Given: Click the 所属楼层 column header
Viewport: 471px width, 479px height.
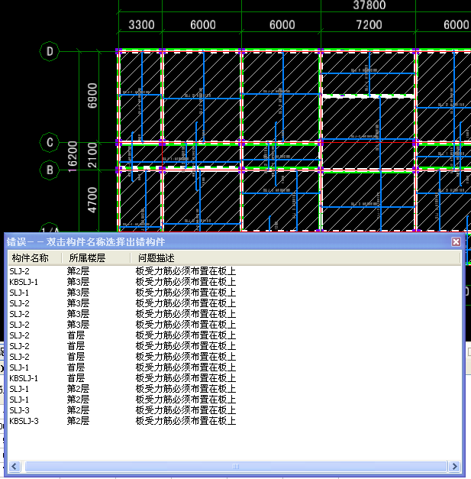Looking at the screenshot, I should 96,258.
